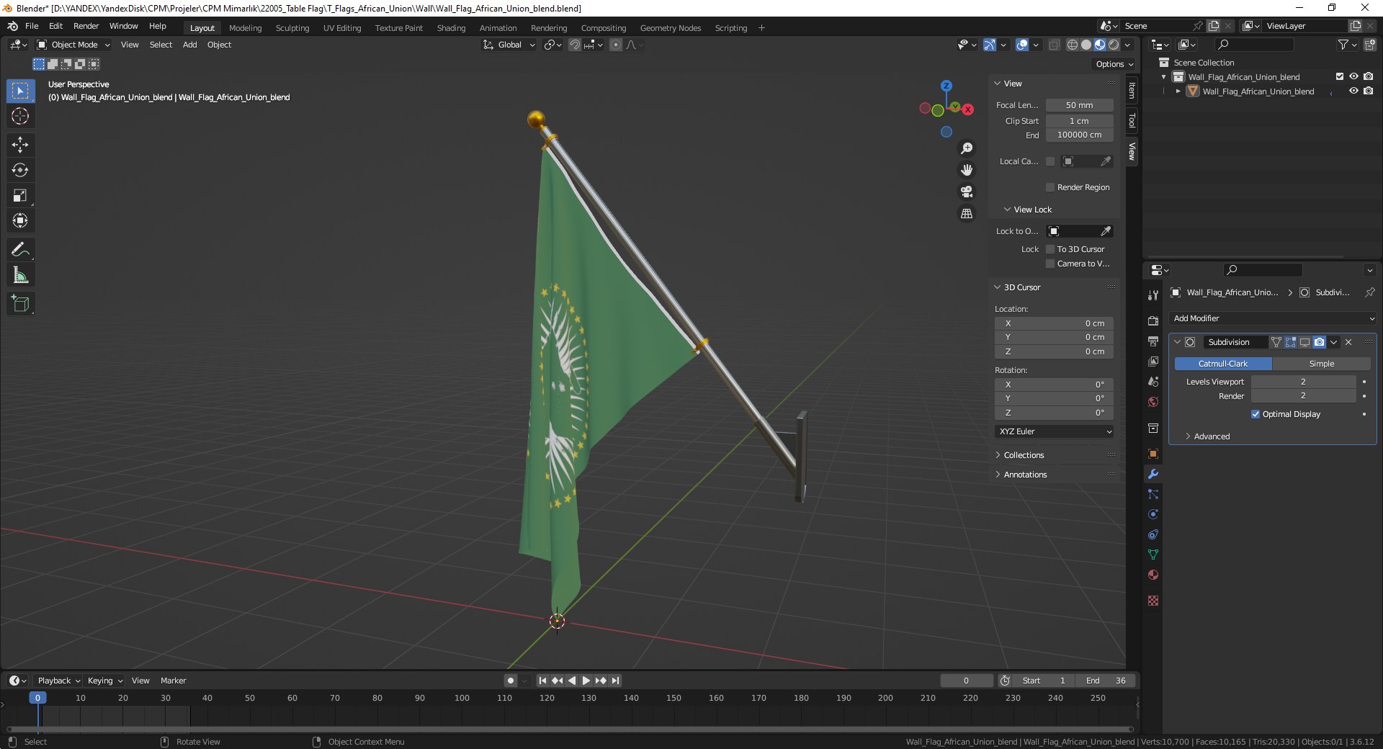
Task: Select Catmull-Clark subdivision type
Action: (1223, 364)
